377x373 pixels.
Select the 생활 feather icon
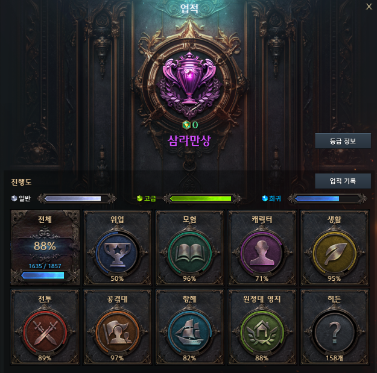tap(334, 253)
